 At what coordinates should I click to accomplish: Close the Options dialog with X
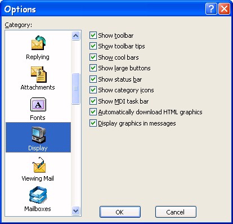point(224,8)
